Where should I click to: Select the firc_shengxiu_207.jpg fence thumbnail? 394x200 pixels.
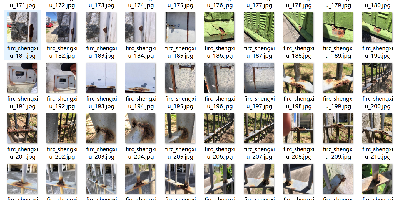point(259,128)
